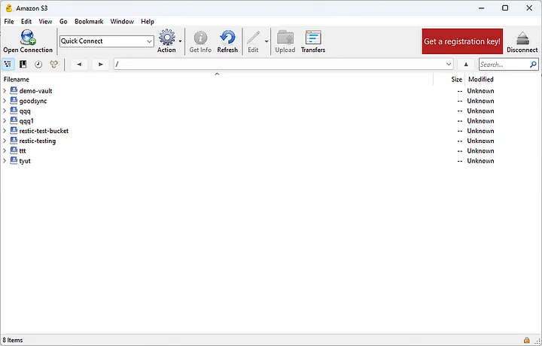Select the goodsync row
542x346 pixels.
[270, 101]
